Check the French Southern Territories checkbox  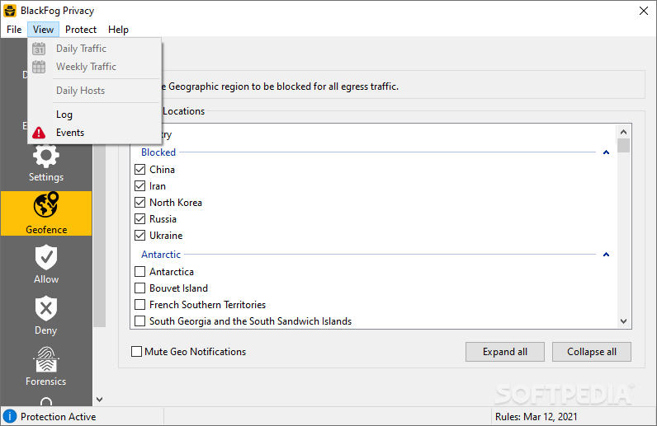(140, 305)
